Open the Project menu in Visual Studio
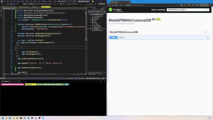This screenshot has width=213, height=120. point(18,1)
